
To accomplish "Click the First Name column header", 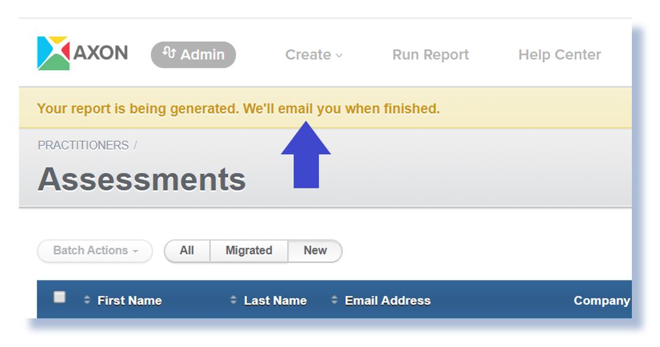I will 130,301.
